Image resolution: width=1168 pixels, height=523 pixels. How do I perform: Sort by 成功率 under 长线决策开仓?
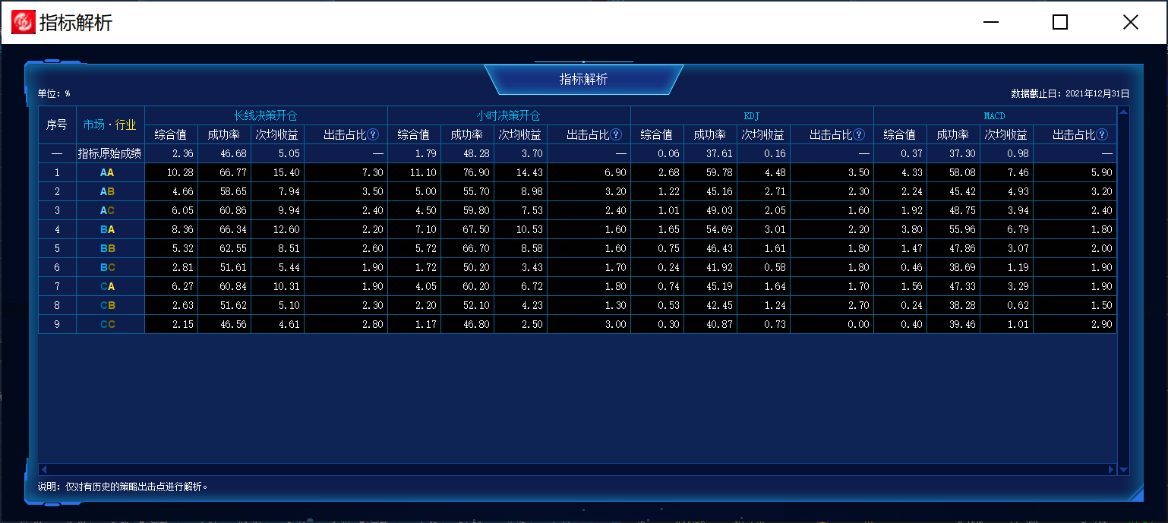point(224,134)
